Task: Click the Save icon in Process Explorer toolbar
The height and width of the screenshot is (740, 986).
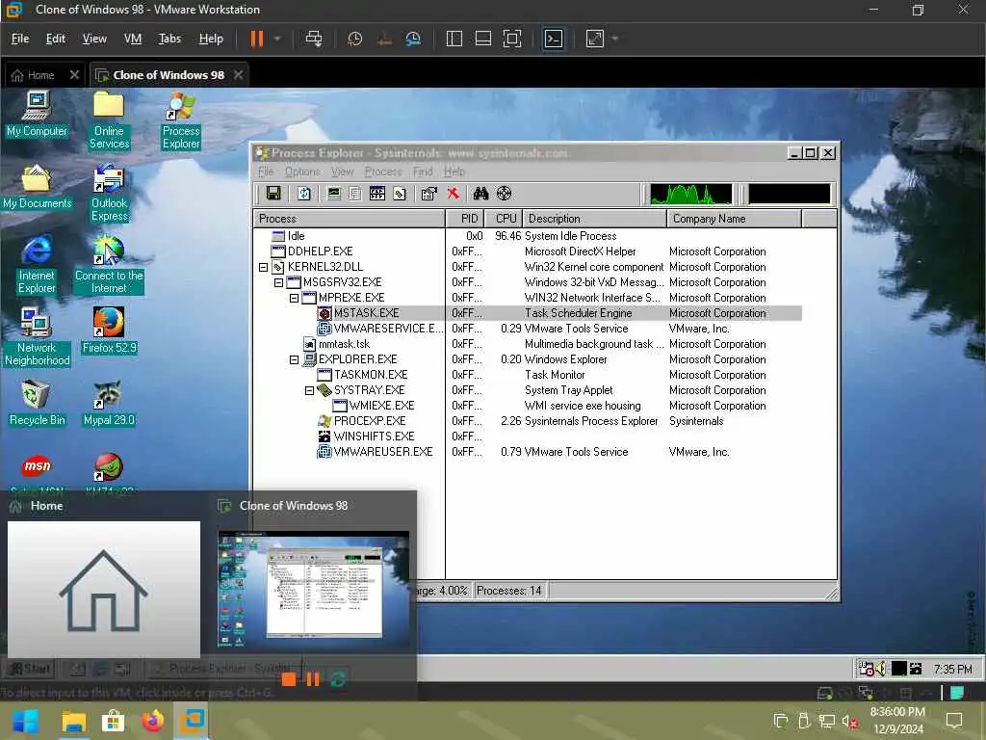Action: point(273,193)
